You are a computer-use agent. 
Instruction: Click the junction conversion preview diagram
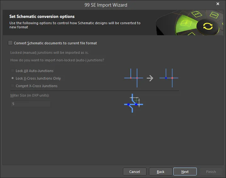(151, 78)
